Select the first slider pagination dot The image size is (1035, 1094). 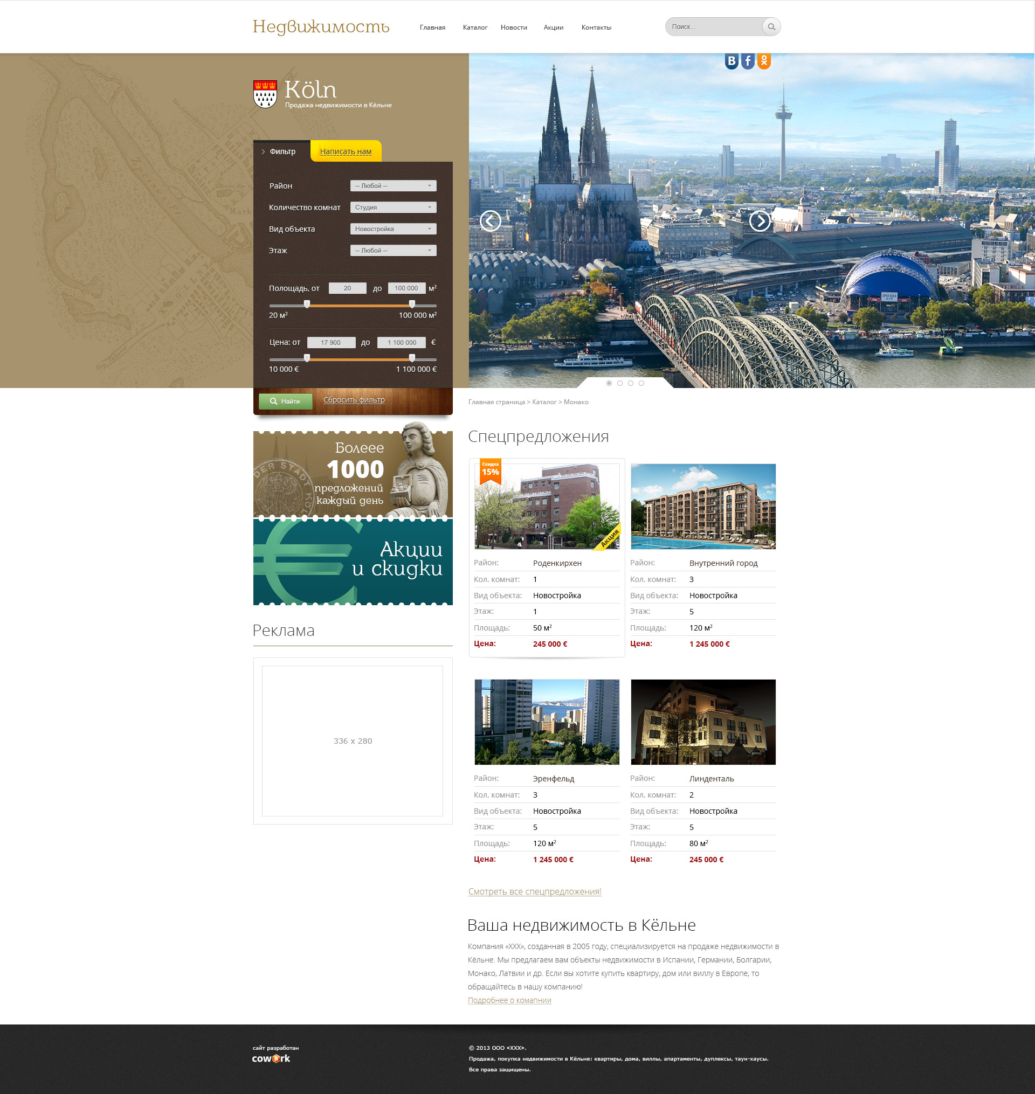tap(609, 383)
